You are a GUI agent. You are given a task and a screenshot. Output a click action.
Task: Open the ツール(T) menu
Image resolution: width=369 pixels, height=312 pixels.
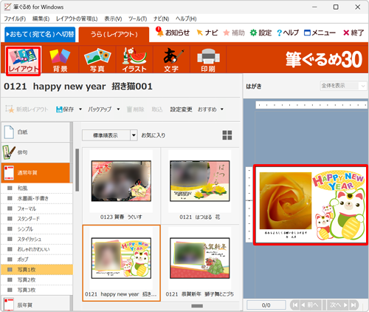click(x=137, y=18)
